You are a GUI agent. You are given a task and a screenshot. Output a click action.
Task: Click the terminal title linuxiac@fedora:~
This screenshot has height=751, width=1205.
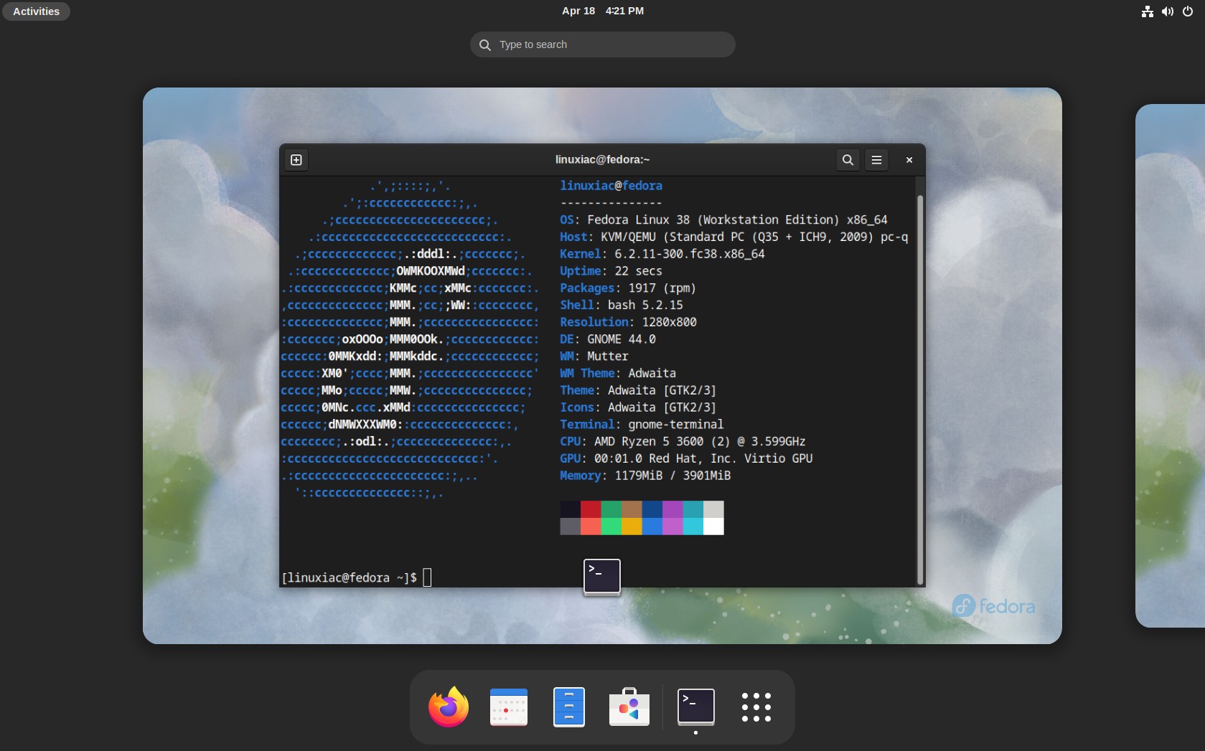point(603,160)
